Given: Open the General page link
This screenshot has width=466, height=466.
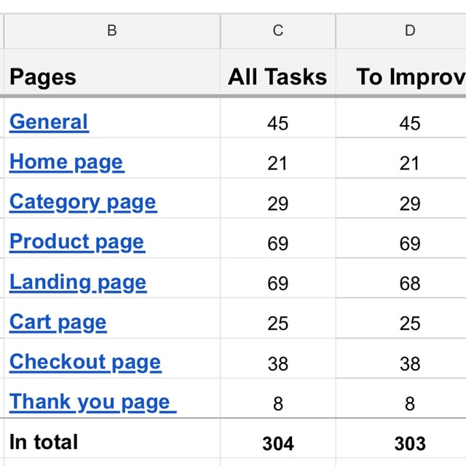Looking at the screenshot, I should [49, 122].
